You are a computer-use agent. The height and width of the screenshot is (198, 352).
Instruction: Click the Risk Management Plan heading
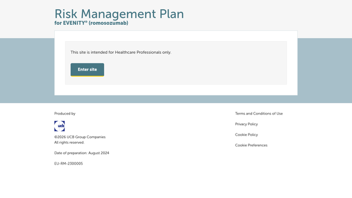point(119,14)
